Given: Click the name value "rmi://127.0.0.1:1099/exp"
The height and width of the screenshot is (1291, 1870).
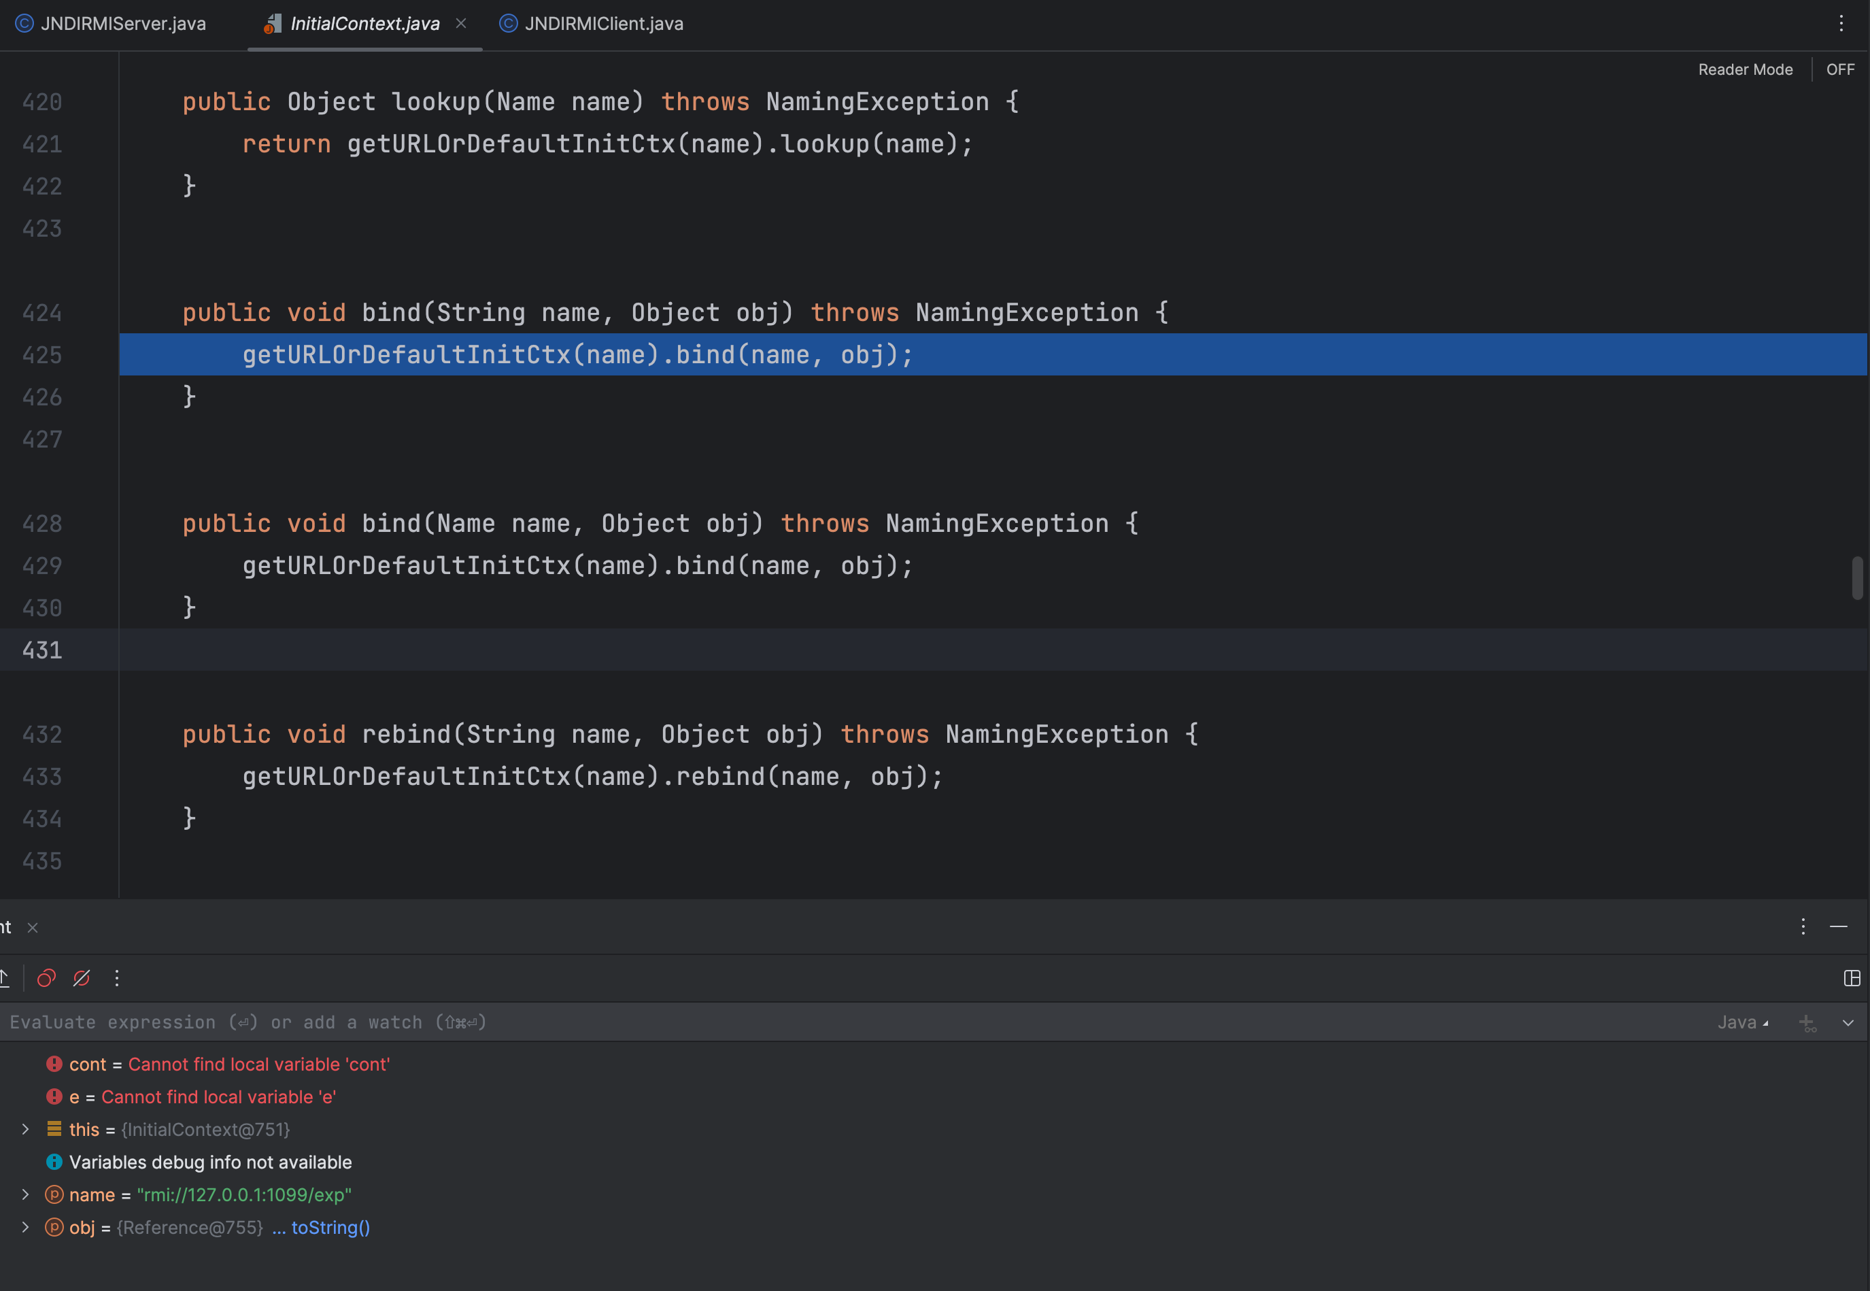Looking at the screenshot, I should 244,1194.
